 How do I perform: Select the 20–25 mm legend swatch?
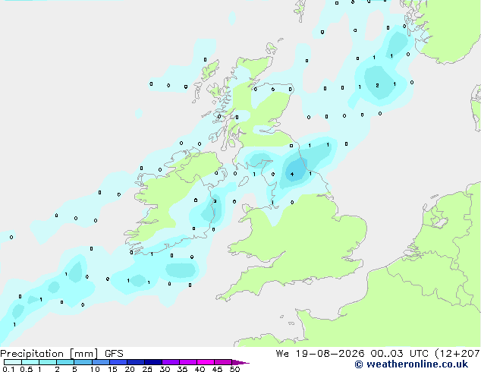click(135, 362)
